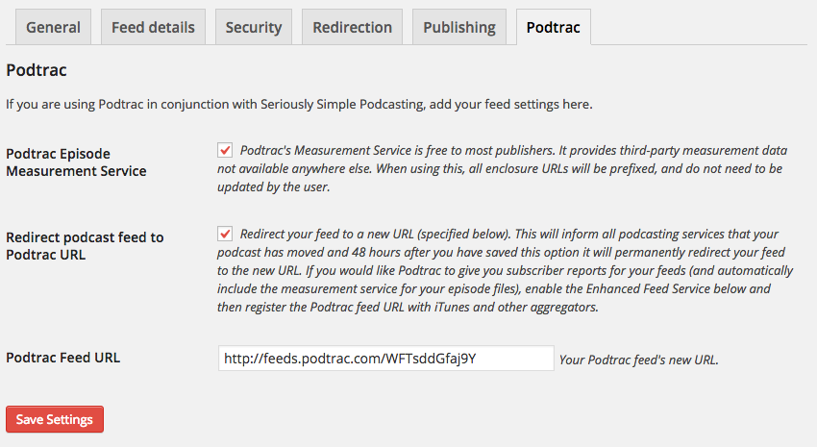
Task: Click the 'Redirect your feed to a new URL' description
Action: (x=505, y=270)
